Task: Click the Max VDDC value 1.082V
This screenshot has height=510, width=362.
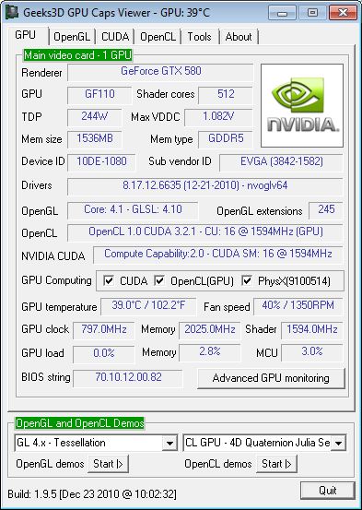Action: pyautogui.click(x=218, y=117)
